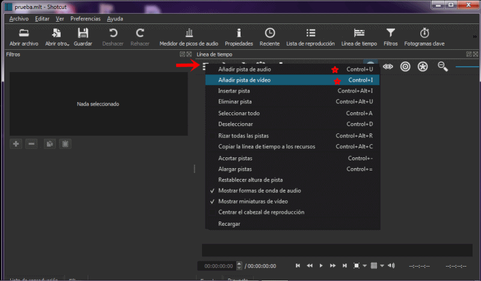The height and width of the screenshot is (281, 481).
Task: Click the Abrir otro toolbar icon
Action: tap(56, 33)
